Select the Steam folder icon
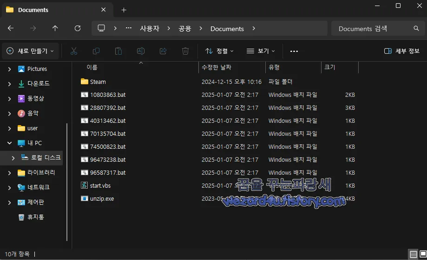 pyautogui.click(x=85, y=82)
